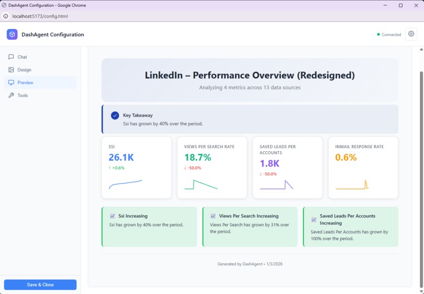The width and height of the screenshot is (424, 294).
Task: Click the DashAgent Configuration header title
Action: tap(53, 35)
